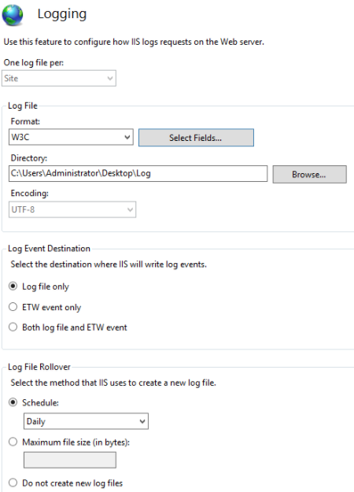This screenshot has width=354, height=492.
Task: Click the Logging globe icon
Action: click(x=13, y=15)
